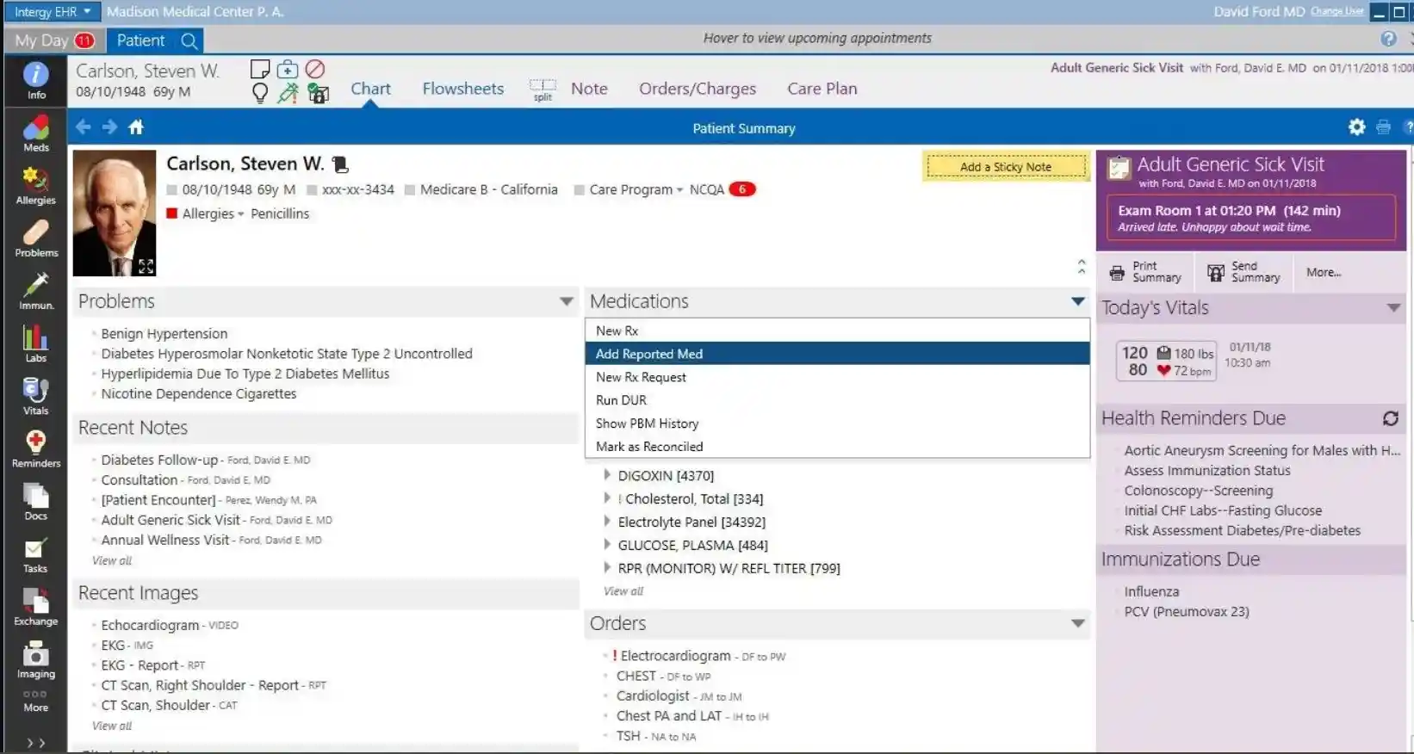
Task: Open the Labs sidebar icon
Action: pos(35,344)
